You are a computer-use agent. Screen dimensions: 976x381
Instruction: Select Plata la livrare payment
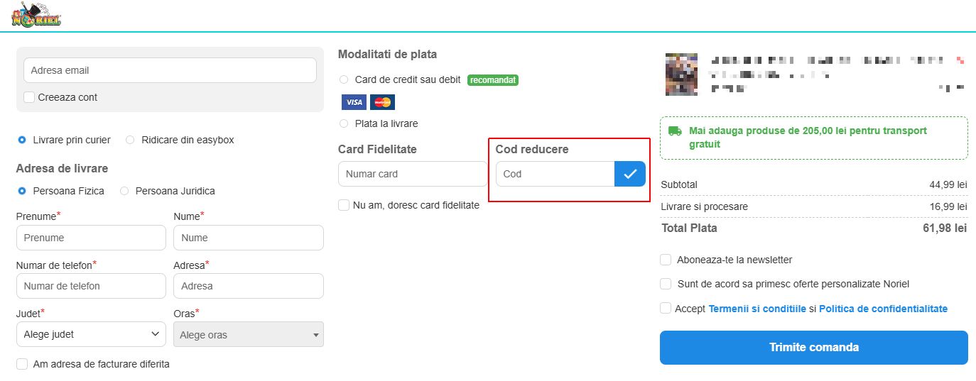[x=344, y=123]
